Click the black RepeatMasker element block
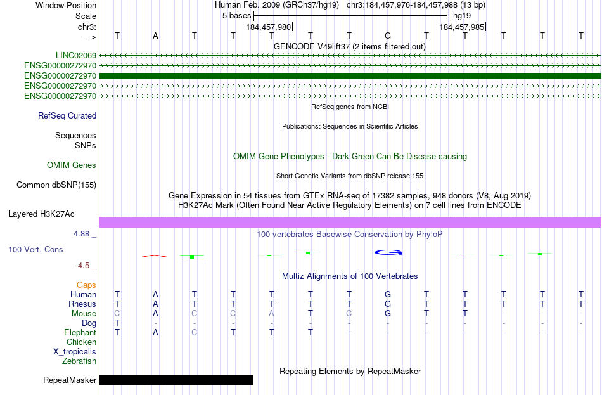Screen dimensions: 602x395 (x=176, y=380)
